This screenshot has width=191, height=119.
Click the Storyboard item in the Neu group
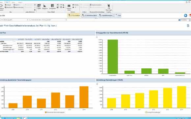tap(9, 8)
